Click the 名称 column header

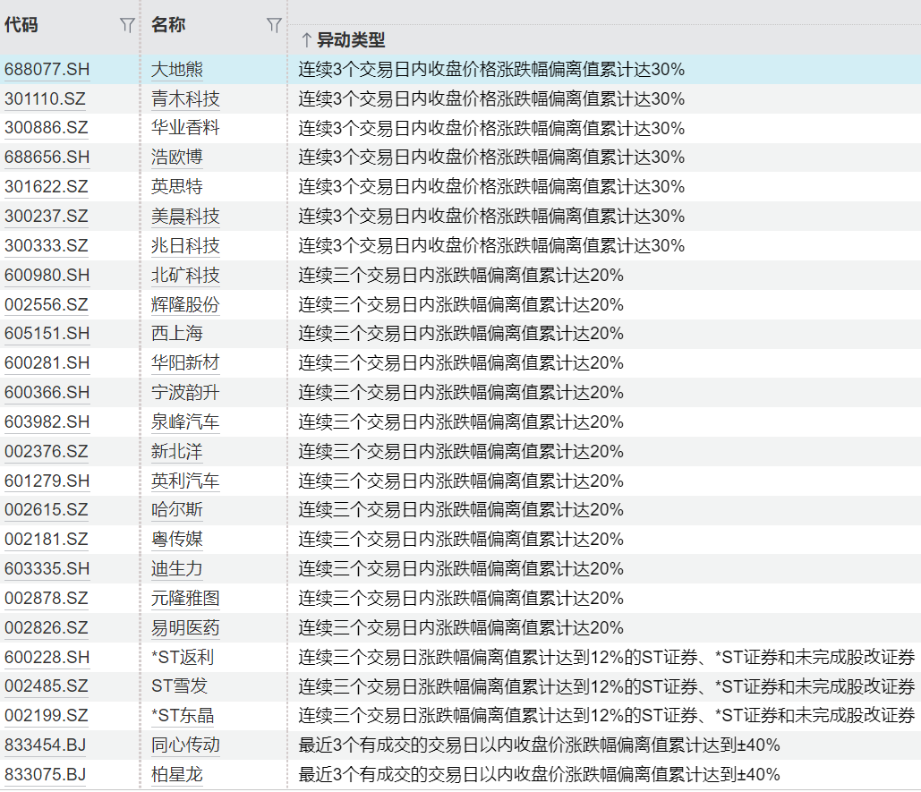168,25
